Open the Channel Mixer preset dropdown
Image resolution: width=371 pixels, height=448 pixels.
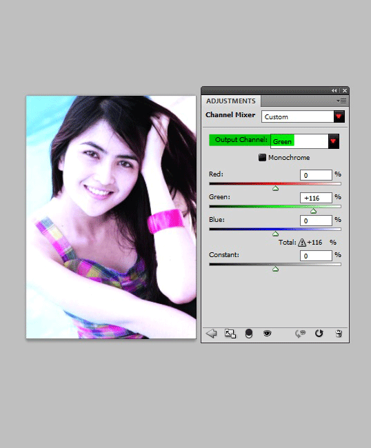339,116
